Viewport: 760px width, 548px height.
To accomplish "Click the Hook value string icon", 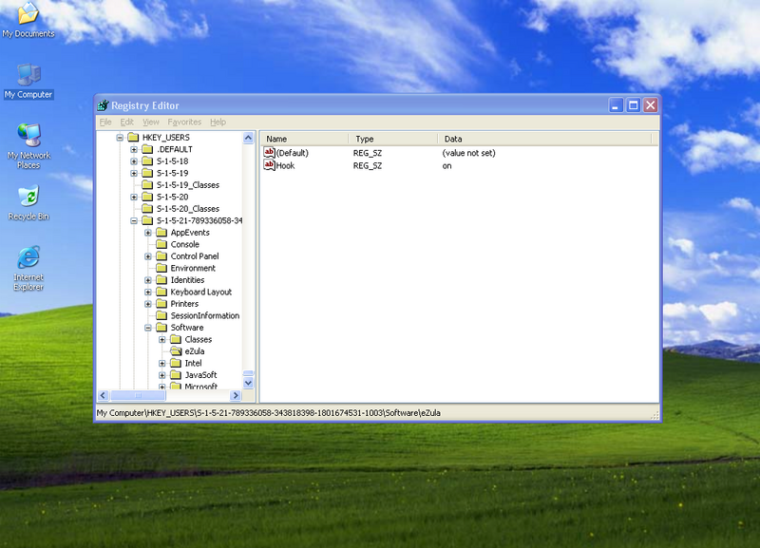I will click(x=269, y=165).
